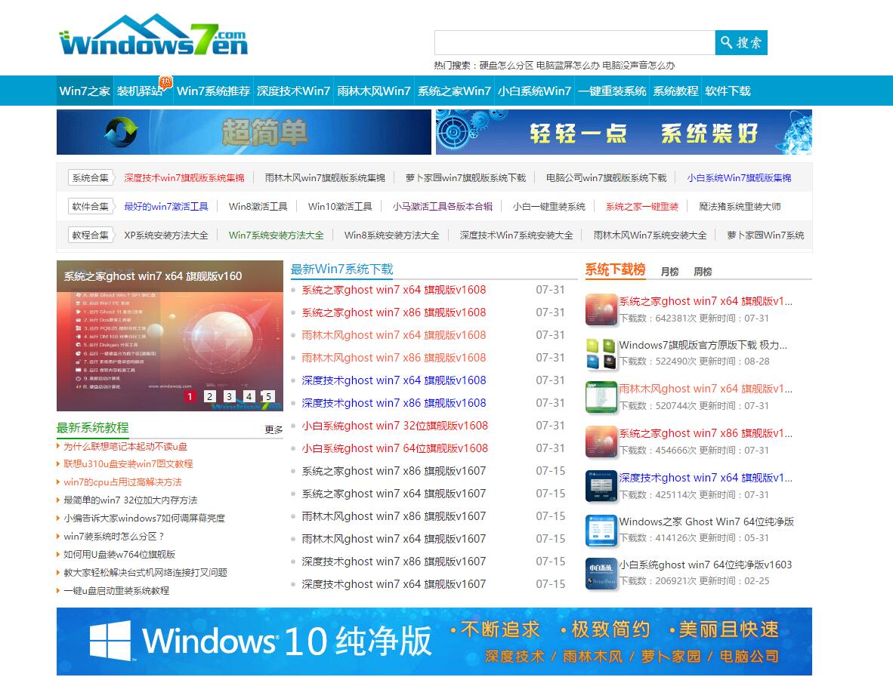Image resolution: width=893 pixels, height=677 pixels.
Task: Select 软件下载 in the navigation bar
Action: 728,91
